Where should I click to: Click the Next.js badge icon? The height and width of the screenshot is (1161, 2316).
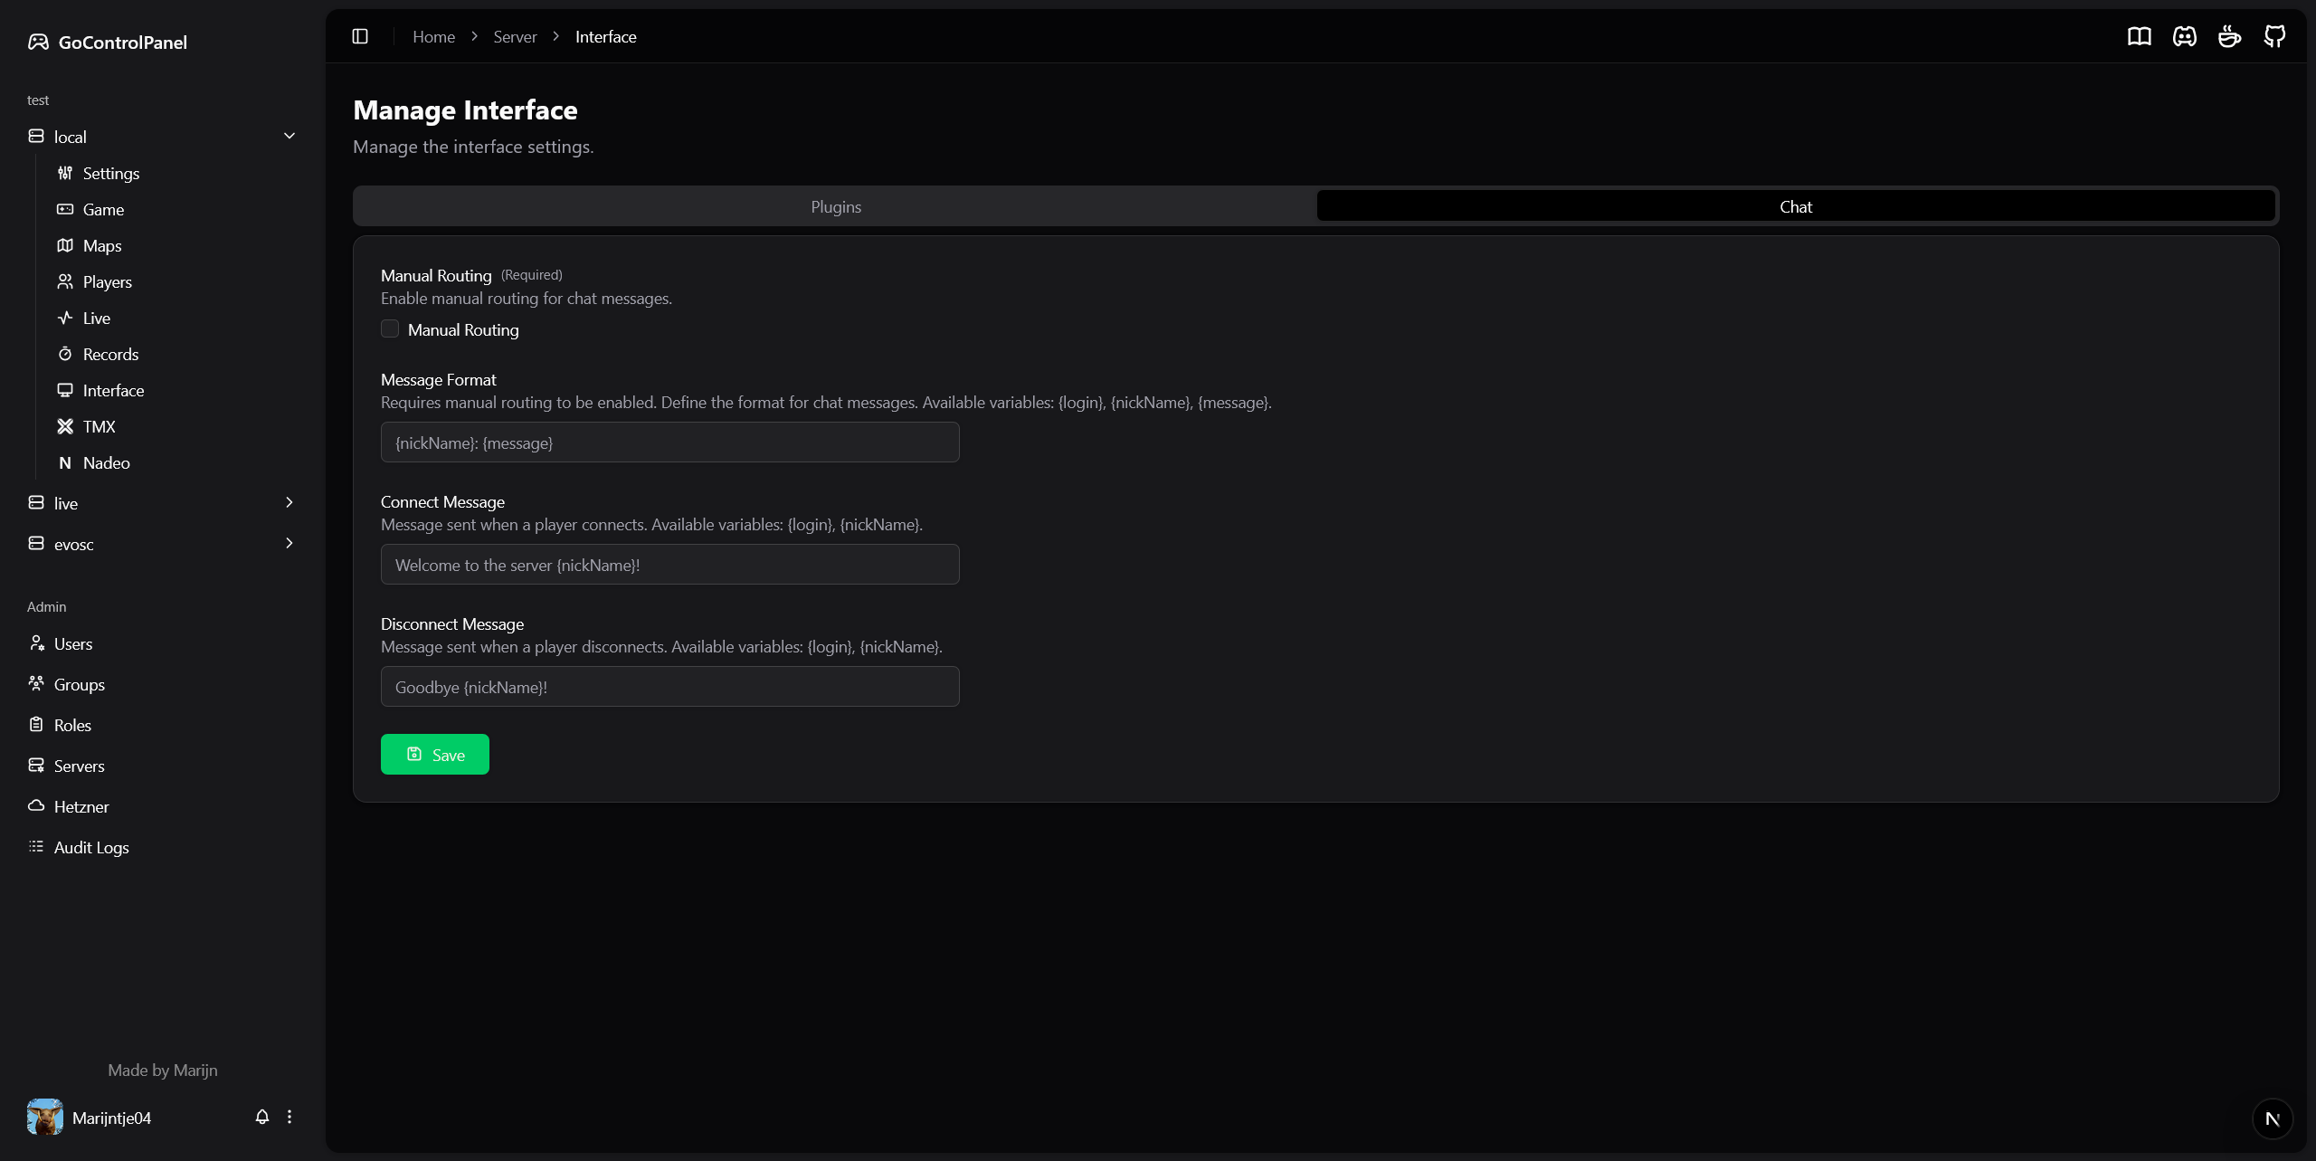2272,1118
